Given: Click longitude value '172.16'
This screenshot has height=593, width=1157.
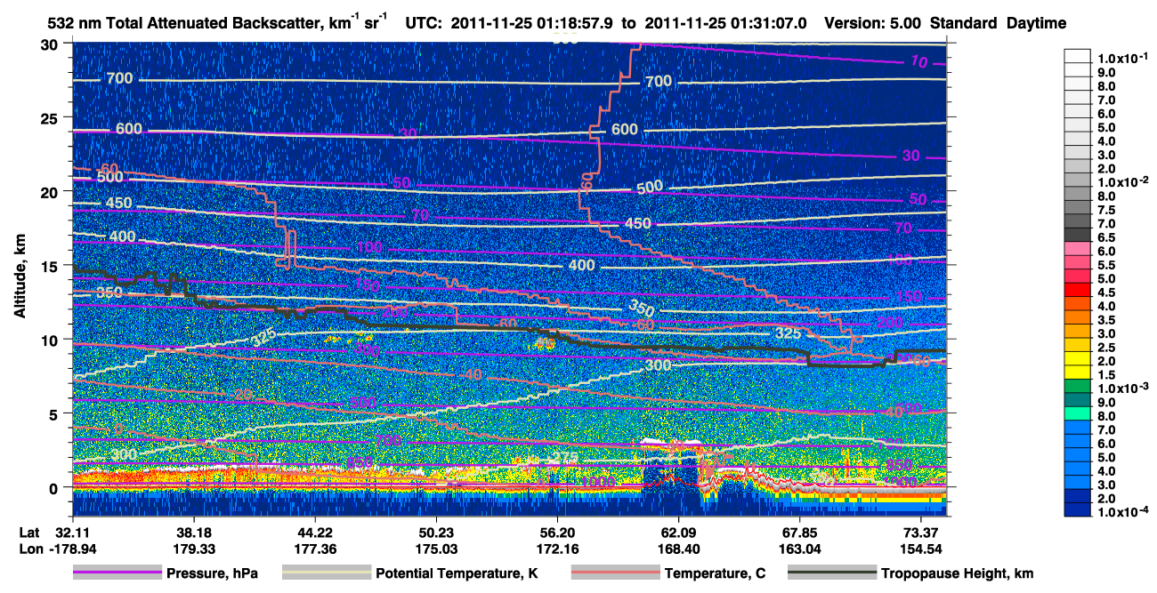Looking at the screenshot, I should click(557, 549).
